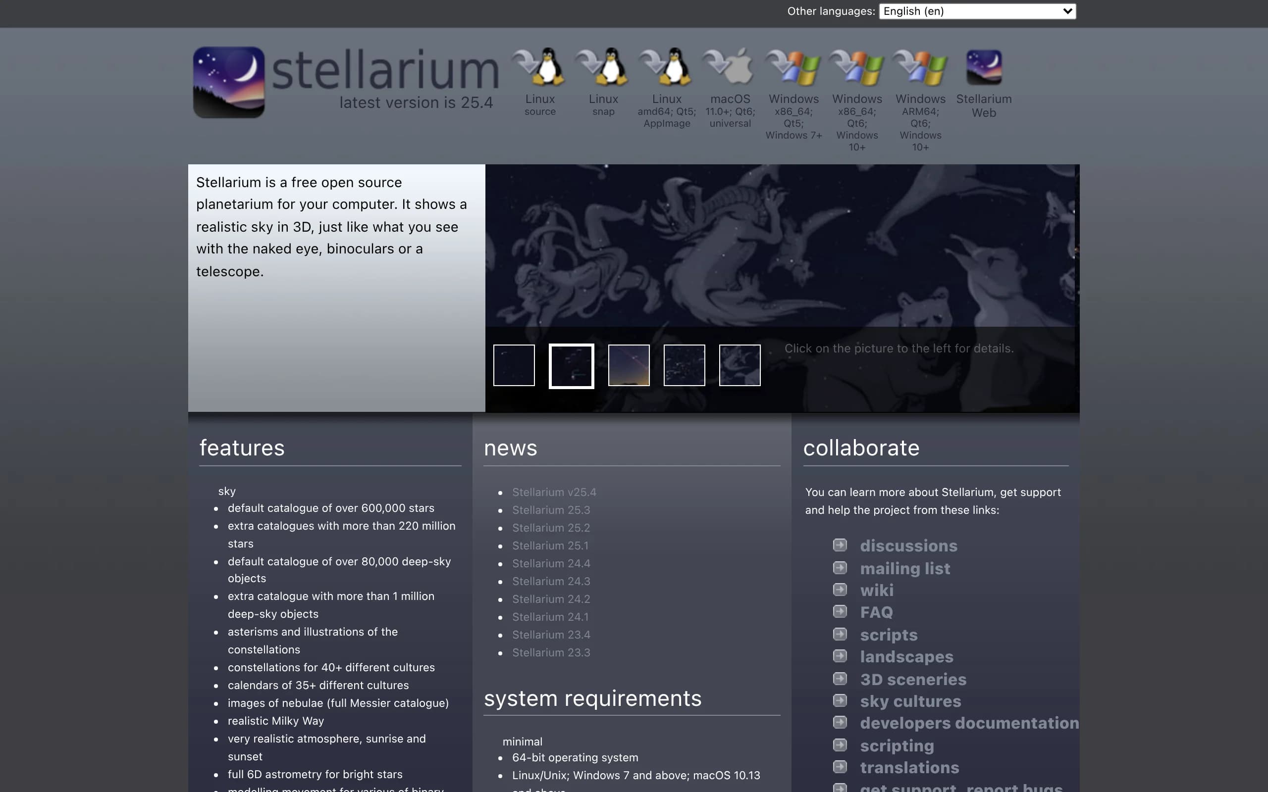
Task: Click arrow icon beside sky cultures
Action: point(840,701)
